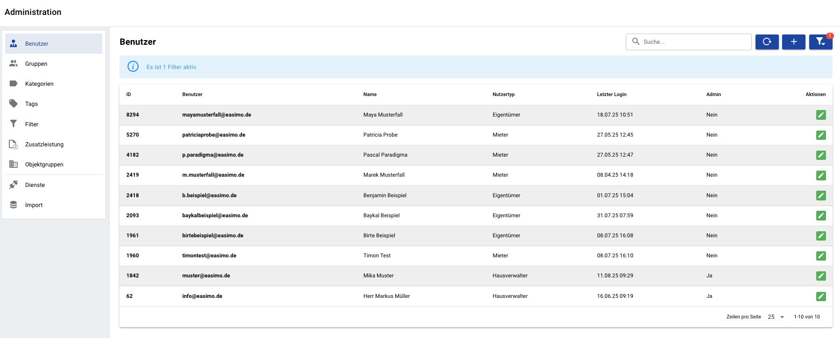Select the name Maya Musterfall
This screenshot has height=338, width=840.
click(383, 115)
